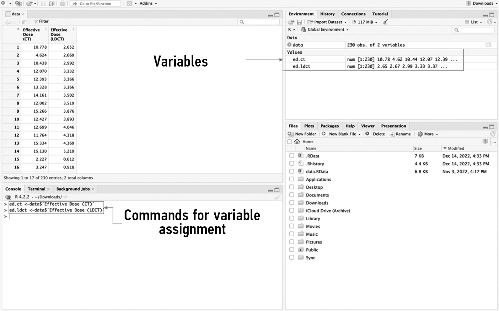Sort files by the Modified column header
This screenshot has height=311, width=499.
pos(456,148)
